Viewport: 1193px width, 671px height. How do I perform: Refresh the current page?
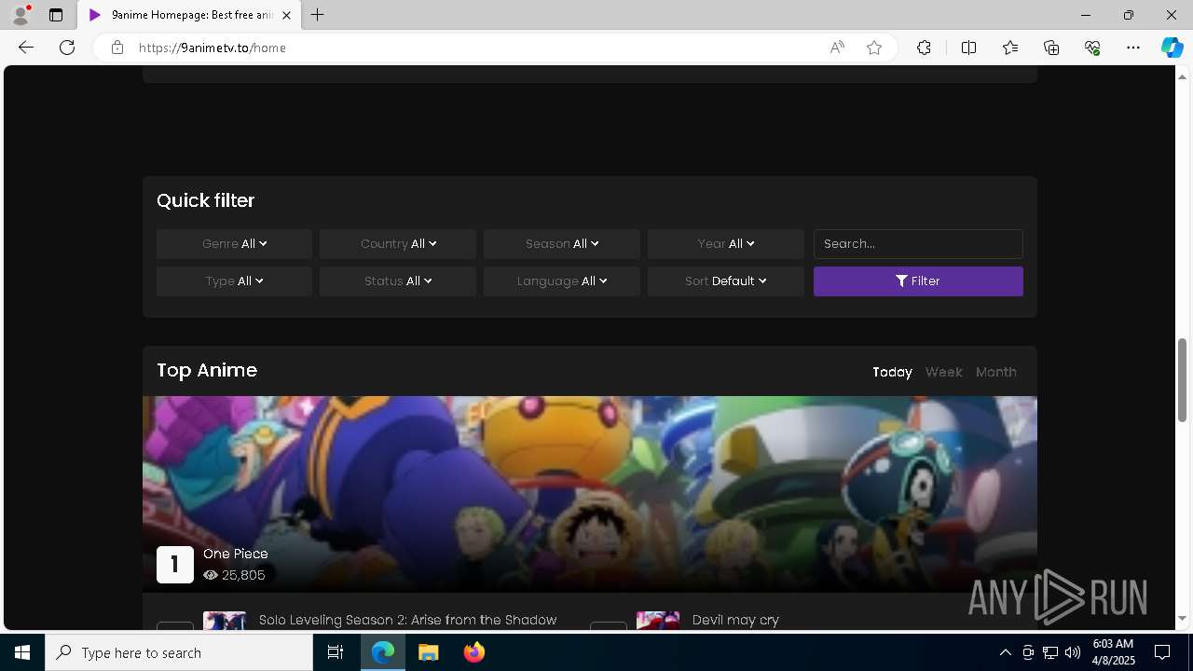point(67,48)
